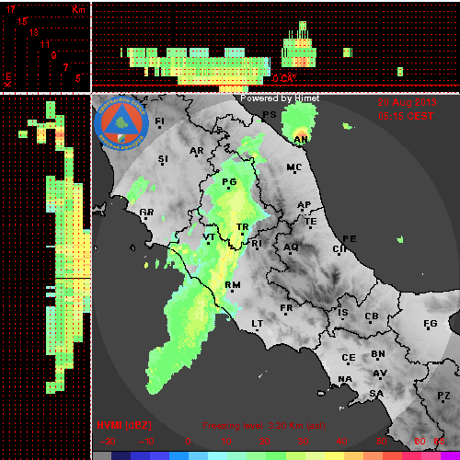Screen dimensions: 460x460
Task: Select the CE city label on the map
Action: pos(349,358)
